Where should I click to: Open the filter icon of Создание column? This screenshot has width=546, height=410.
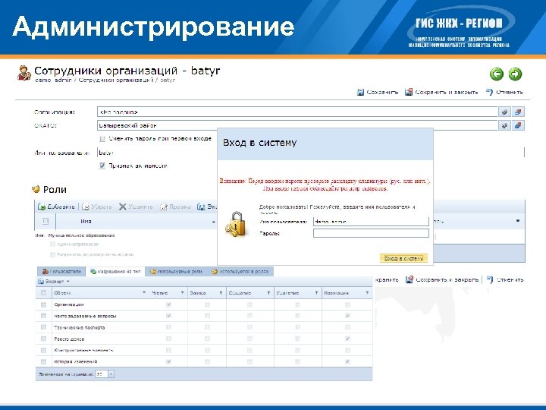tap(268, 293)
